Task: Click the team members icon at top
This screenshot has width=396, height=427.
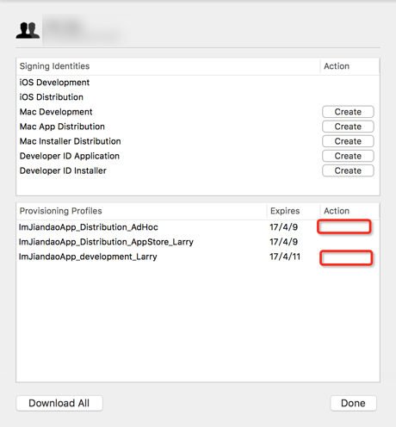Action: 28,30
